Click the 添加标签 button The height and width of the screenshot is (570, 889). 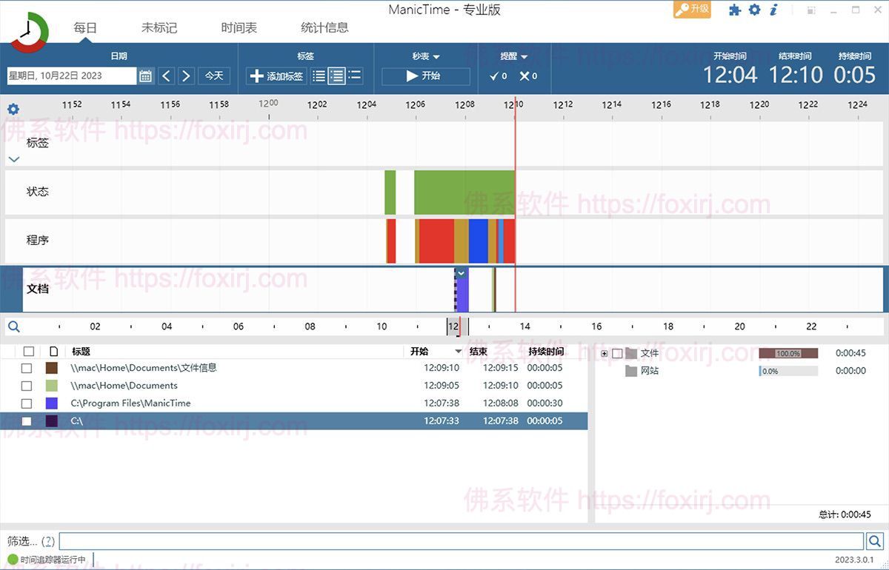276,76
